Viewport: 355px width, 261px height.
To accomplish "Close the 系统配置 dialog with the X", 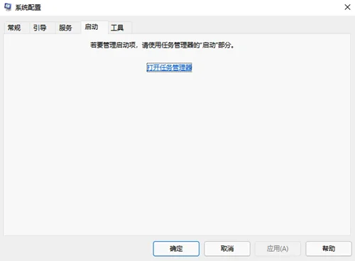I will point(347,7).
